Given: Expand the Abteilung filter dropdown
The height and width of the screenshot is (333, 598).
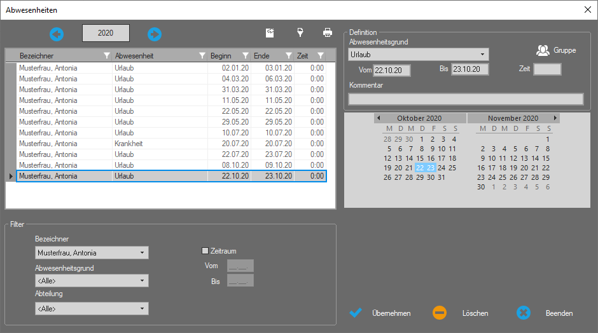Looking at the screenshot, I should click(x=142, y=309).
